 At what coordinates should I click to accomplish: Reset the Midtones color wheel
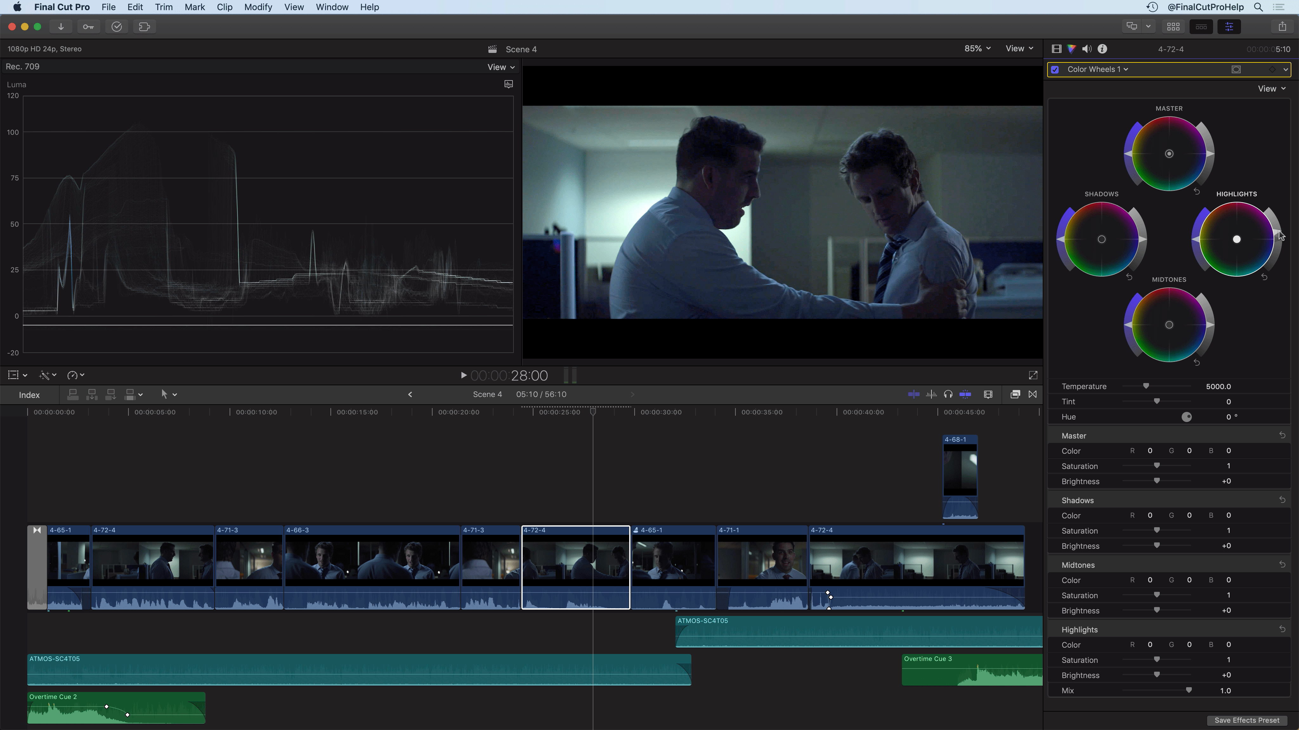1197,362
